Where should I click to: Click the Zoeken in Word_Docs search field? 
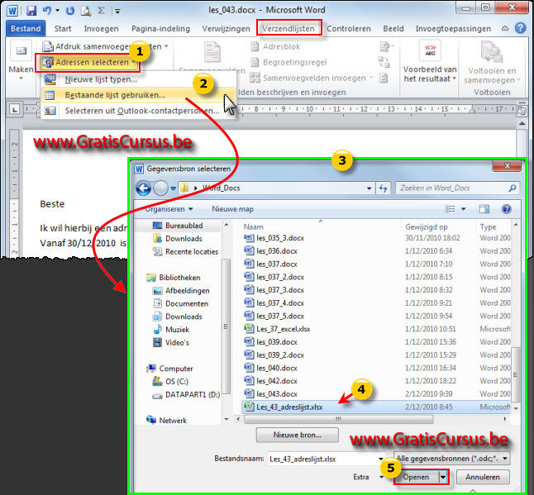click(x=457, y=188)
